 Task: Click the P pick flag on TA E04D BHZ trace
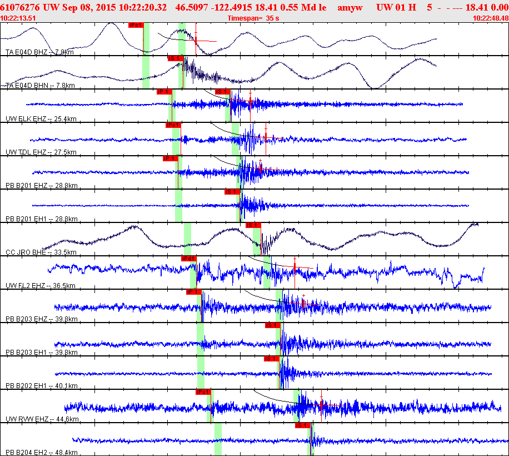pos(136,25)
